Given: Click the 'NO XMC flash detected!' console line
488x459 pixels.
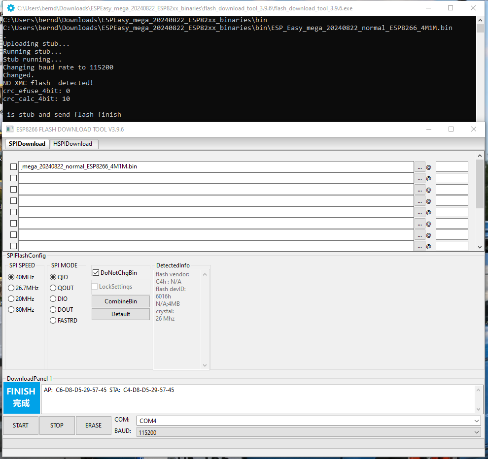Looking at the screenshot, I should click(48, 83).
